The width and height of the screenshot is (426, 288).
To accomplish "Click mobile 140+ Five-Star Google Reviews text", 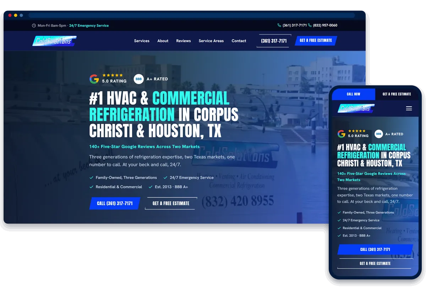I will (x=371, y=177).
